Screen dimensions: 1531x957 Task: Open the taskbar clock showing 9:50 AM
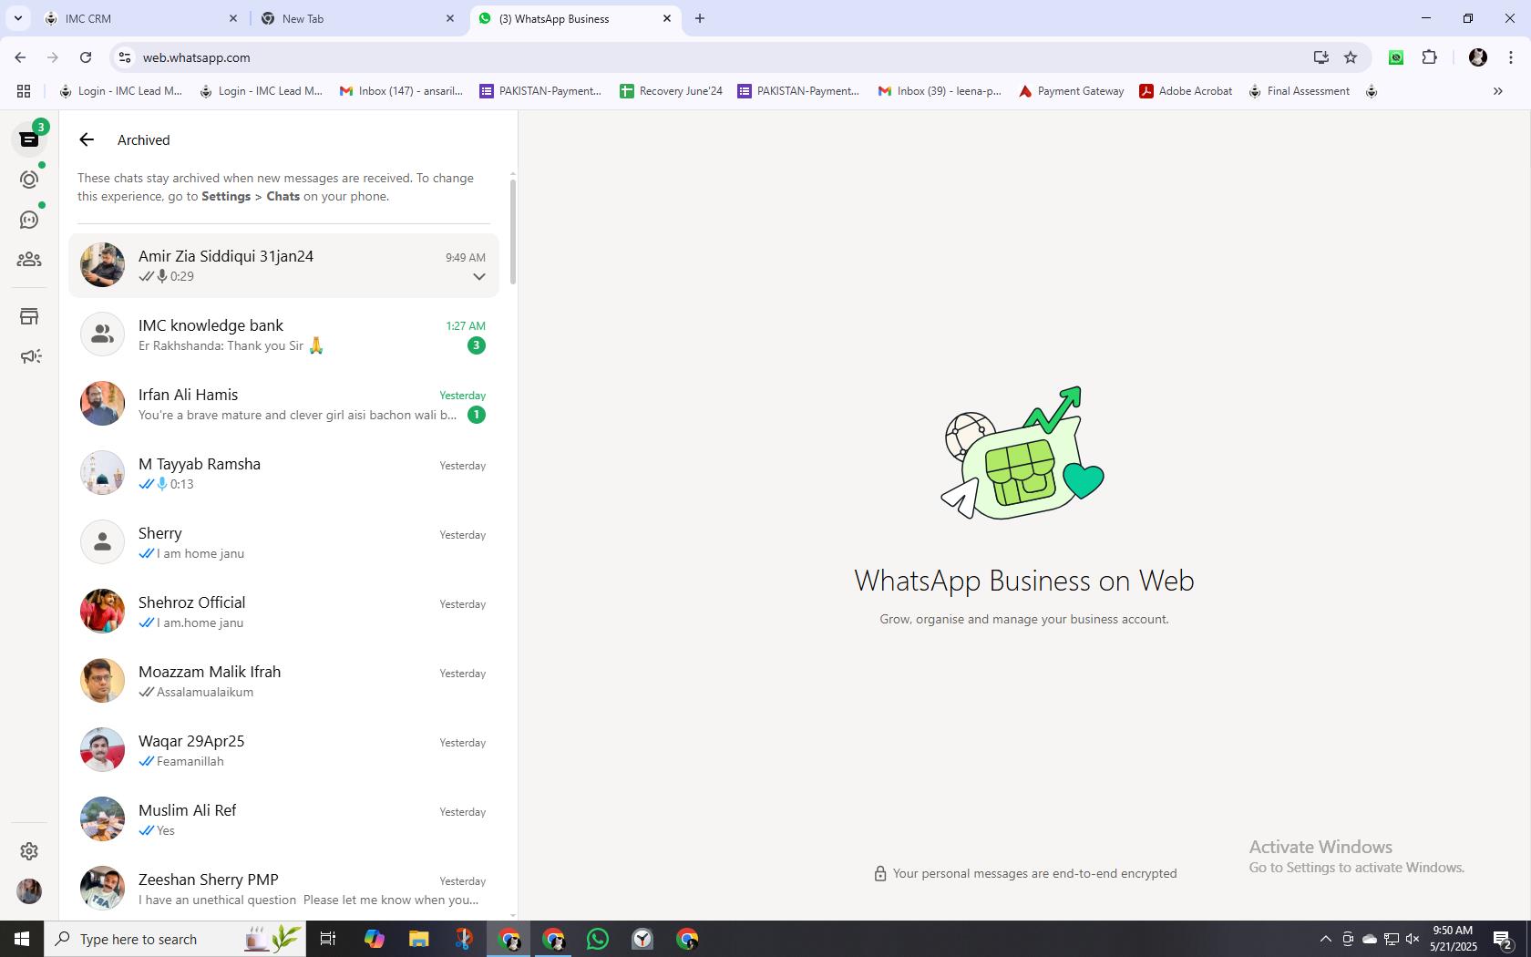1453,939
